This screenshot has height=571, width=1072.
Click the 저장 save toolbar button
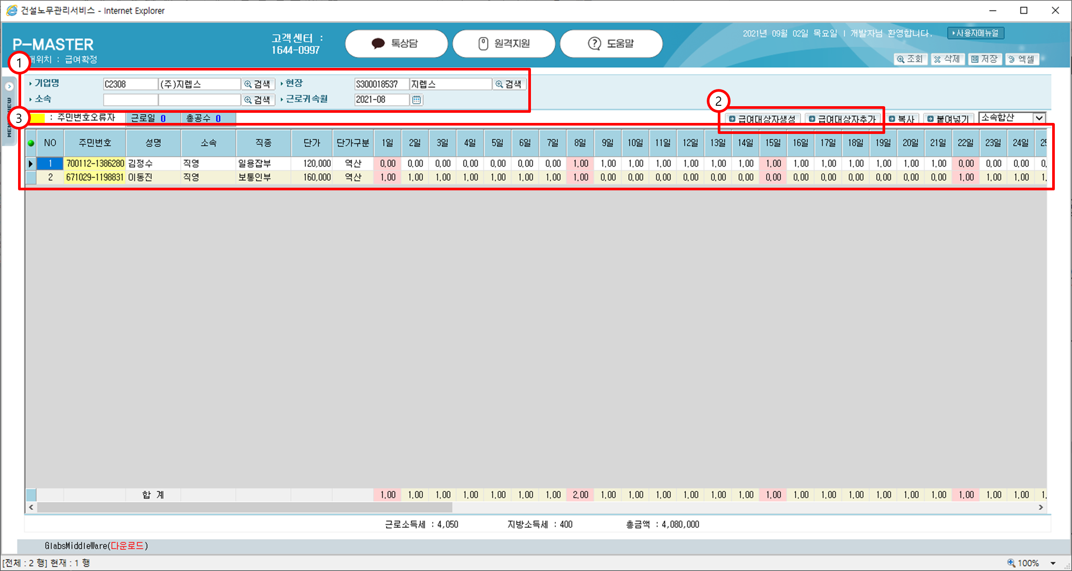(985, 59)
